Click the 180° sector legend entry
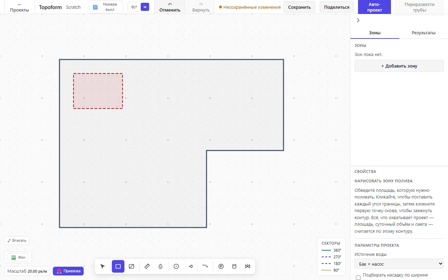Viewport: 448px width, 280px height. click(331, 264)
